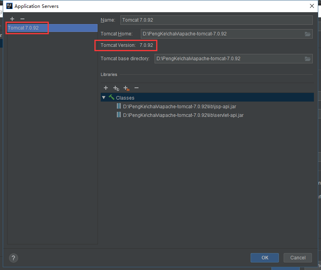
Task: Click the help question mark button
Action: tap(13, 258)
